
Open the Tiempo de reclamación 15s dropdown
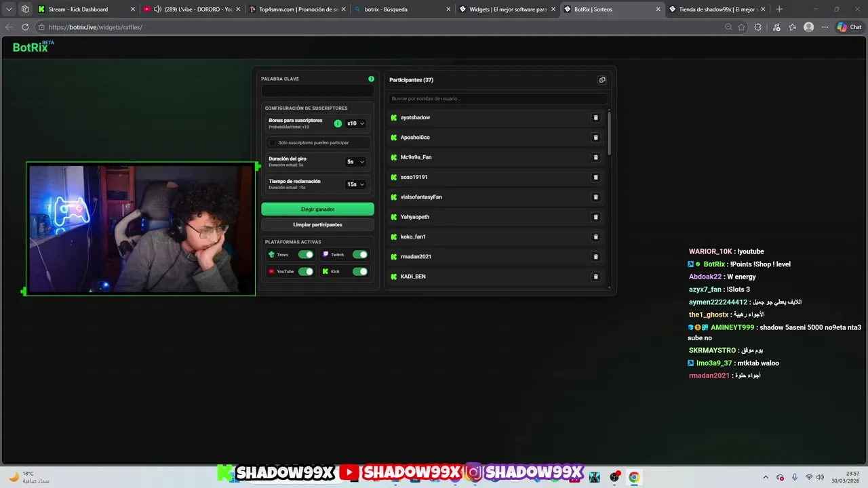point(355,184)
